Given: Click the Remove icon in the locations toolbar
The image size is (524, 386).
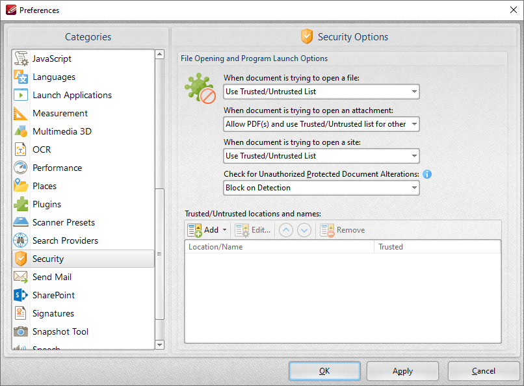Looking at the screenshot, I should (x=329, y=229).
